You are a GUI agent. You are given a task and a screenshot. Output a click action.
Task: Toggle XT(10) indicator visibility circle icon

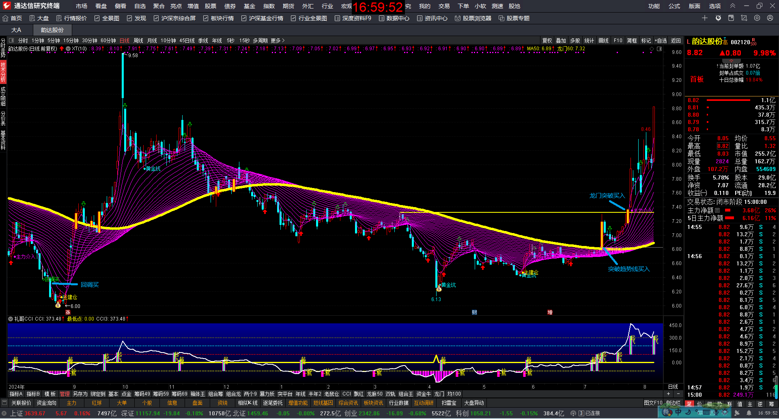[68, 49]
